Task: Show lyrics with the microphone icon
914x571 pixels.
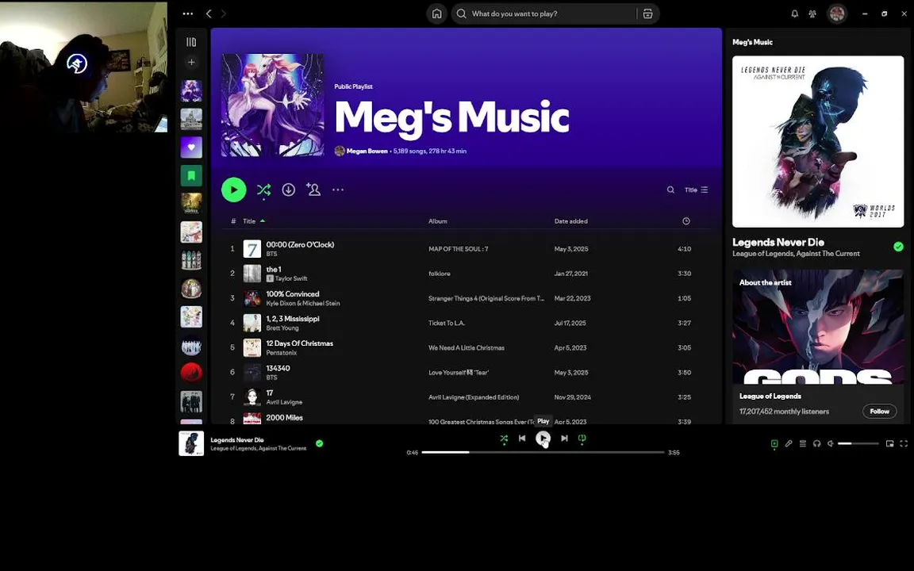Action: [789, 443]
